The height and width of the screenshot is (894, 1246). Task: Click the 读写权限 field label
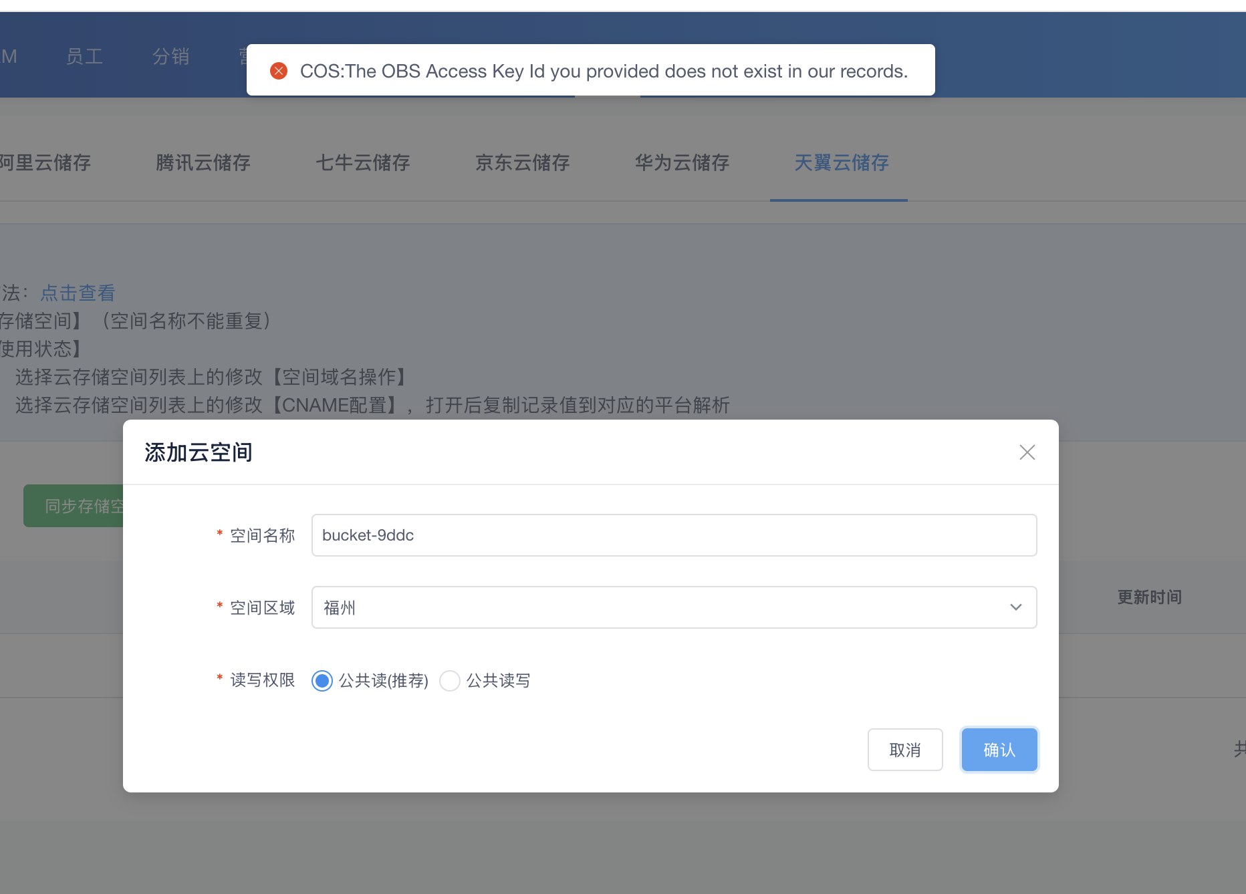click(263, 680)
